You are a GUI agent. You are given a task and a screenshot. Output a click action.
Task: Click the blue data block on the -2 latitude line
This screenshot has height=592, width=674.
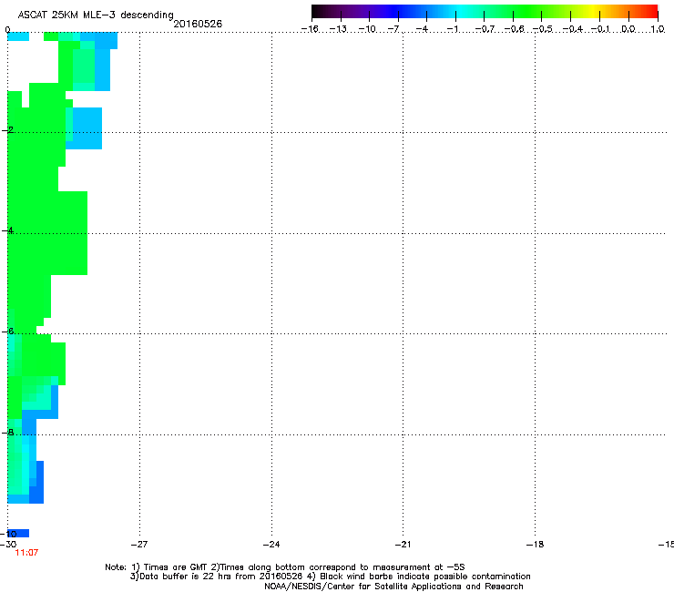coord(87,128)
